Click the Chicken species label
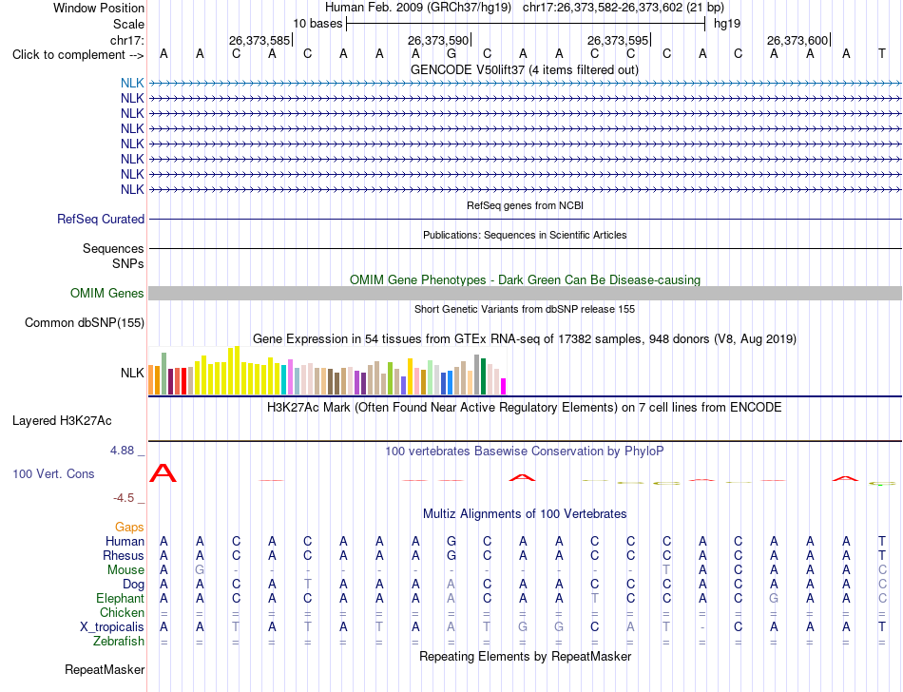 tap(122, 612)
